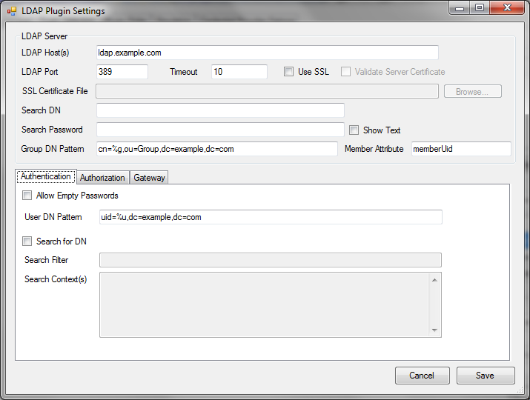Enable the Use SSL checkbox

[x=288, y=72]
